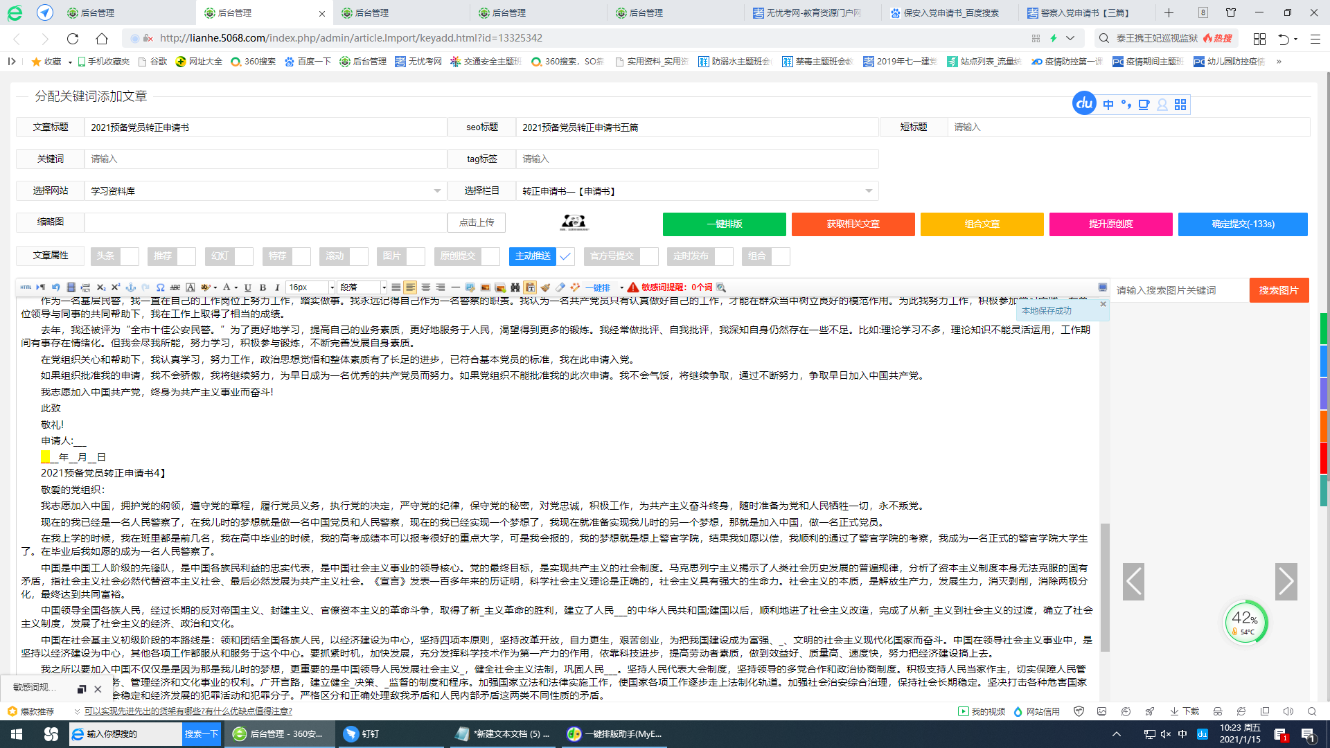Check the 定时发布 scheduled publish checkbox
Image resolution: width=1330 pixels, height=748 pixels.
tap(725, 256)
